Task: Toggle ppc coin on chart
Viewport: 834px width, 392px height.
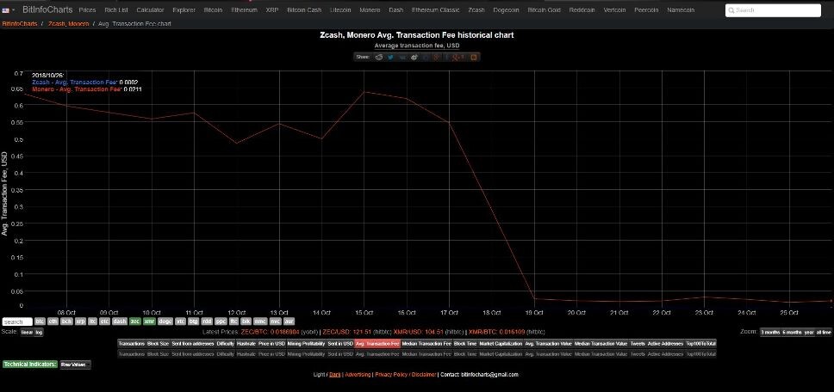Action: point(221,322)
